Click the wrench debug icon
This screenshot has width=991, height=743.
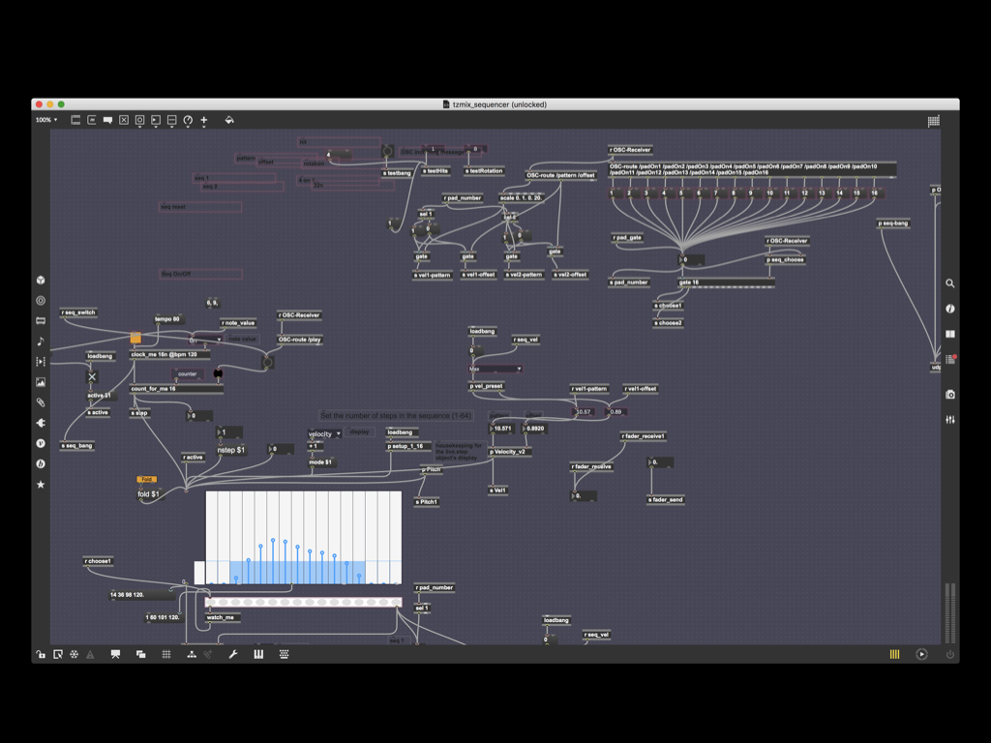click(x=233, y=655)
